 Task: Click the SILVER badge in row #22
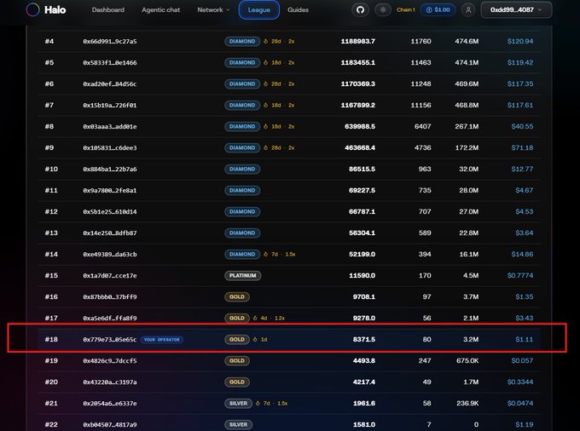pyautogui.click(x=238, y=425)
